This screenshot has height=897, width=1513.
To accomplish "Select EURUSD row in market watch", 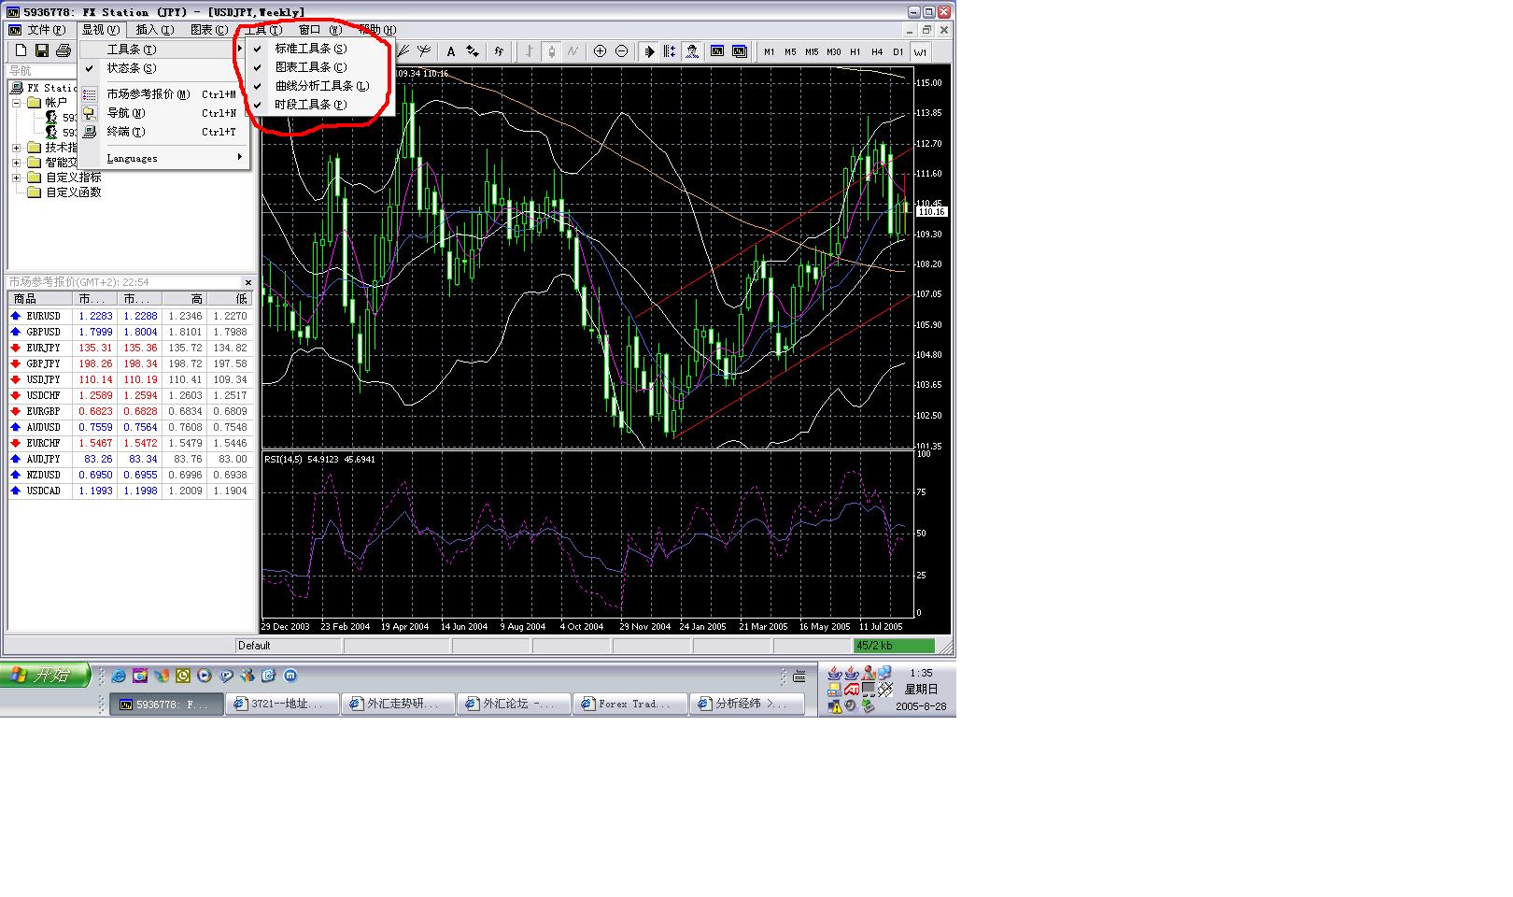I will tap(130, 316).
